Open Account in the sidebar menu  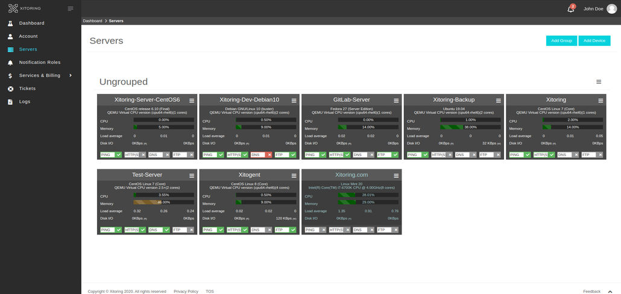[x=28, y=36]
